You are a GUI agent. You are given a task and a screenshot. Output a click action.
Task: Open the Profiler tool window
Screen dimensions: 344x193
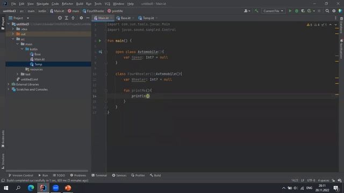(x=138, y=175)
